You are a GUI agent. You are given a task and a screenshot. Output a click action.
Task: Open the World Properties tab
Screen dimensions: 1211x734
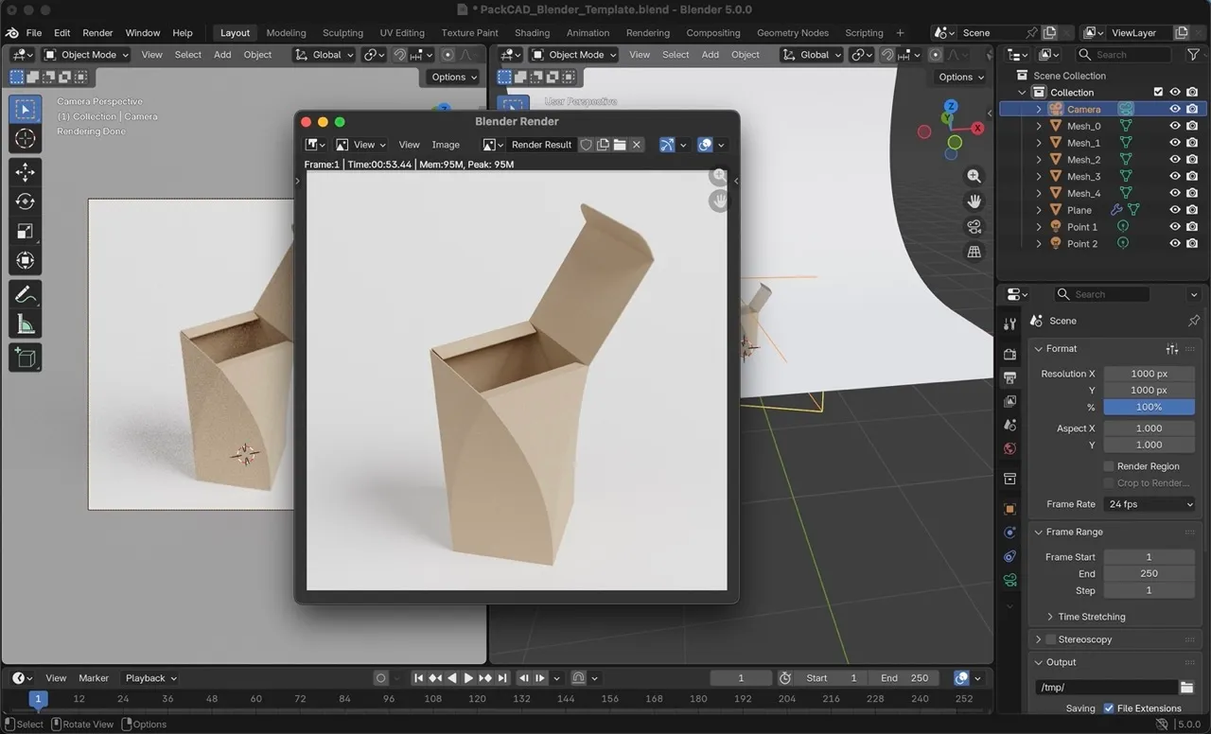click(x=1009, y=448)
